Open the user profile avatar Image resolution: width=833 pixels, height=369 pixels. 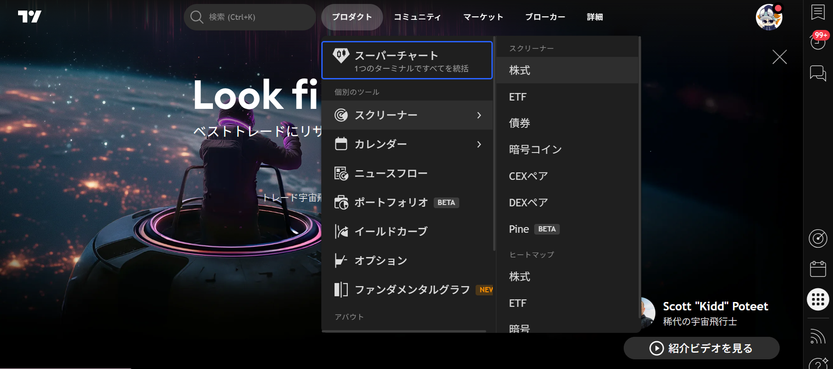point(769,17)
